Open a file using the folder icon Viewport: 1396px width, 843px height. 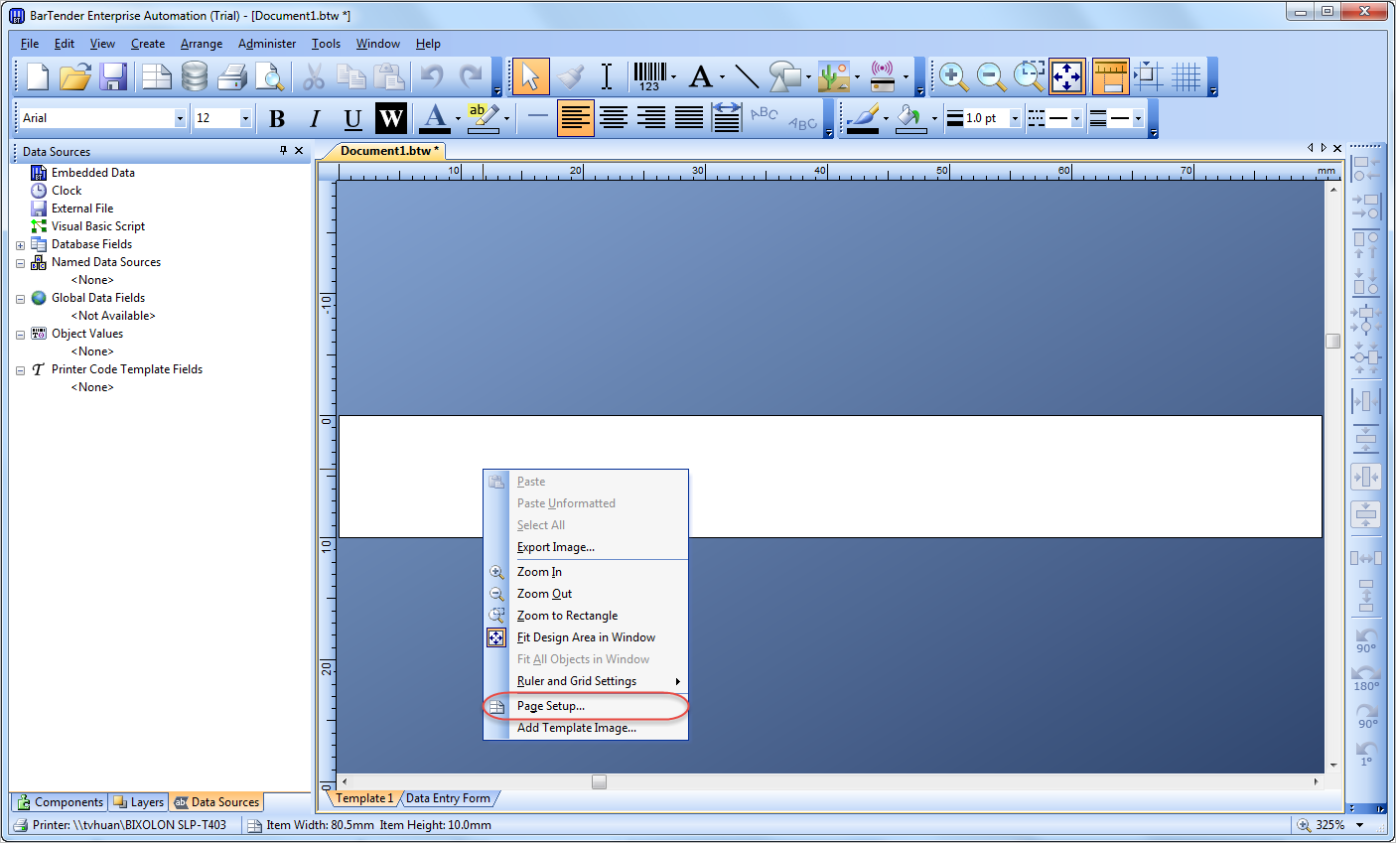coord(75,76)
